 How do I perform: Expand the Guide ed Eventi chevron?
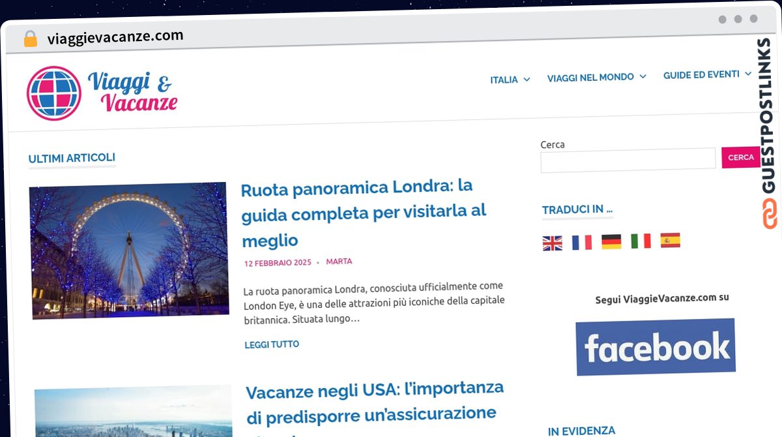(x=747, y=74)
